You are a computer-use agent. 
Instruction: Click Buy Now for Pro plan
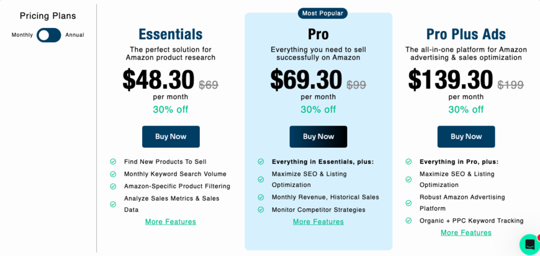click(x=318, y=137)
